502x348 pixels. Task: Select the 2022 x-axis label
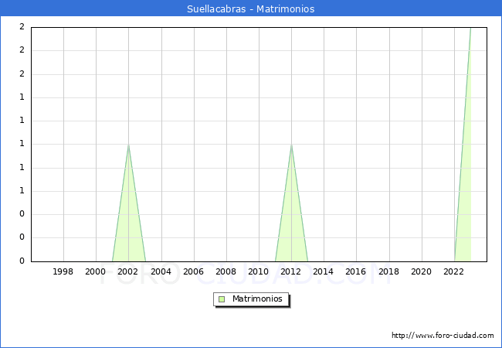point(453,271)
